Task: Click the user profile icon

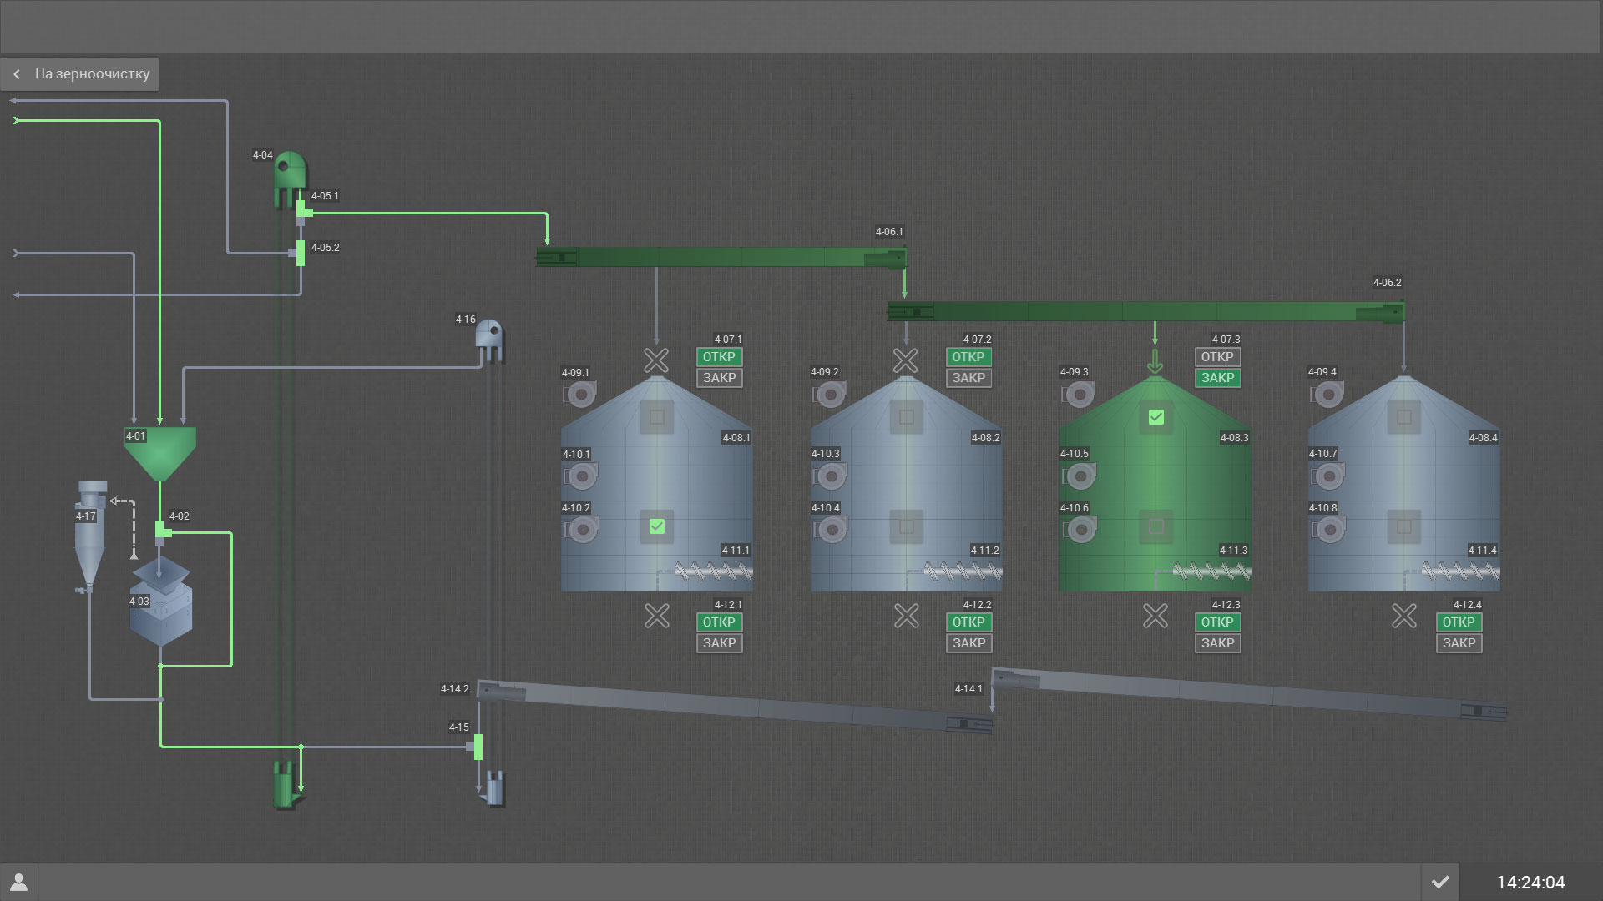Action: (18, 883)
